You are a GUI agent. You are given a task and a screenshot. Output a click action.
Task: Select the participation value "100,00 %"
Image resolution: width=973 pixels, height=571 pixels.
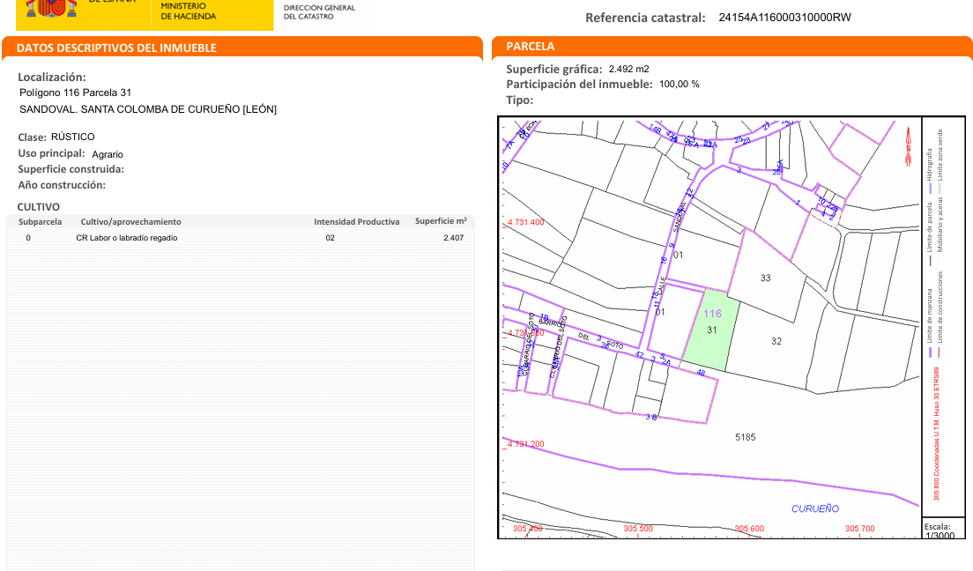click(680, 84)
